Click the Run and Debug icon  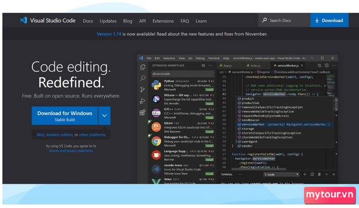(x=143, y=101)
